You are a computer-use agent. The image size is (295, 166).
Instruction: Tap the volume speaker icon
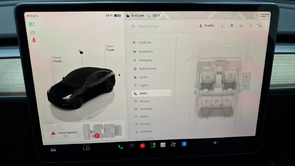pos(215,143)
